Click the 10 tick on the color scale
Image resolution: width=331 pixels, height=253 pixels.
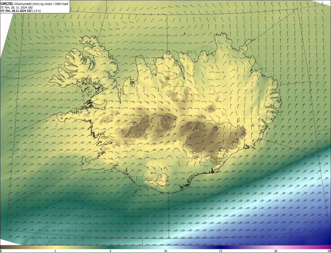[165, 251]
